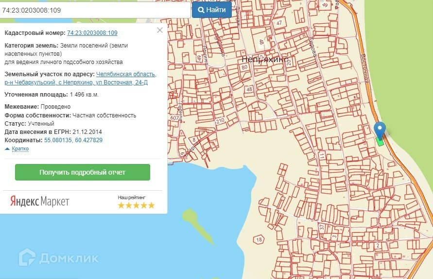The image size is (433, 279).
Task: Click the Получить подробный отчет button
Action: click(x=83, y=172)
